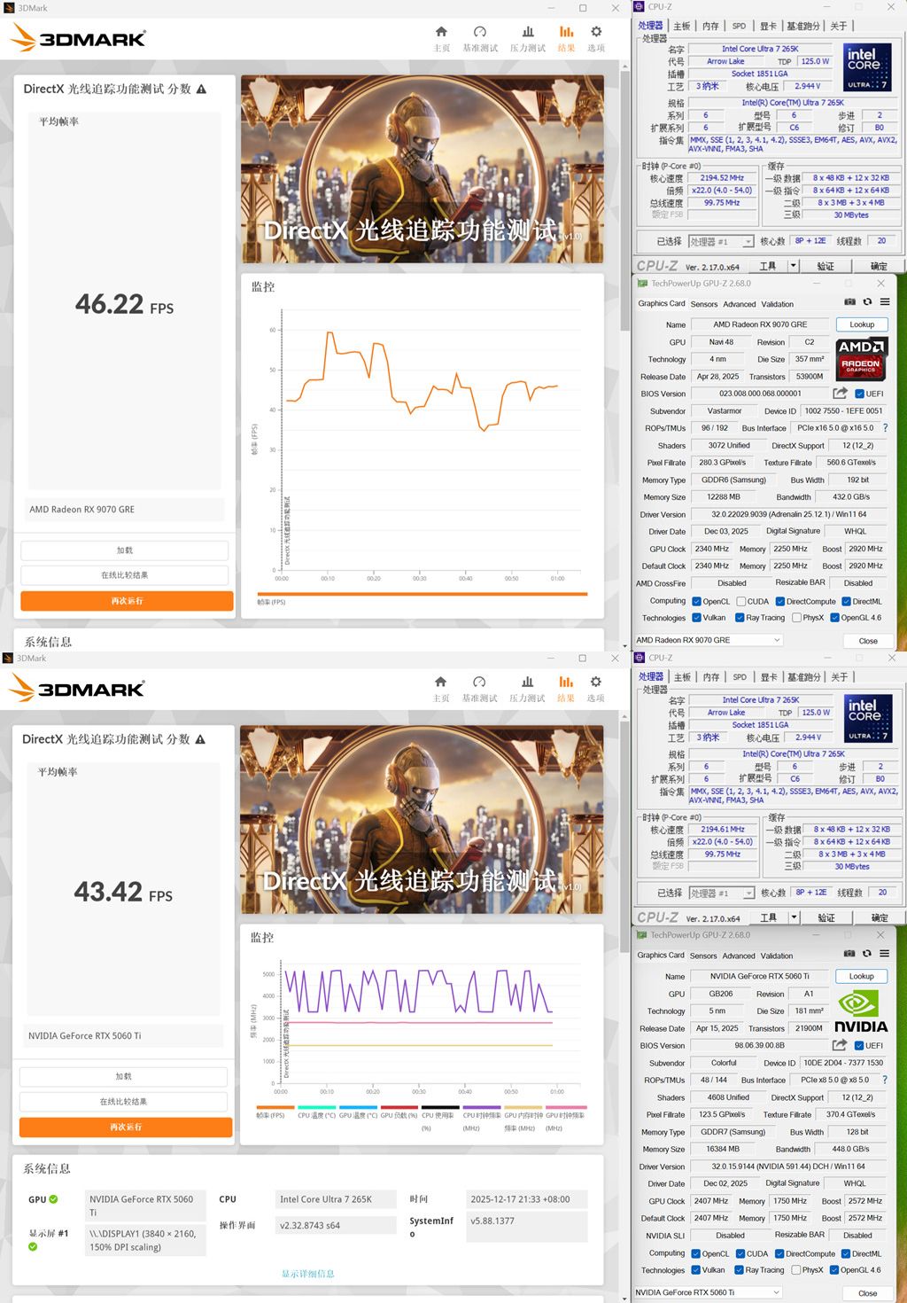Click 再次运行 button in 46.22 FPS 3DMark window
907x1303 pixels.
127,601
